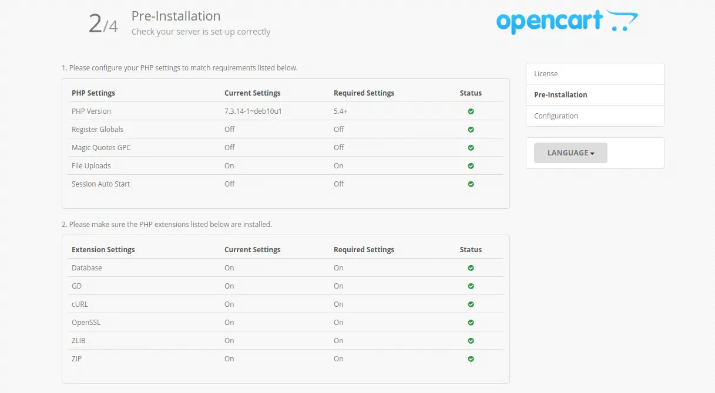Click the 'PHP Version' row label

click(91, 111)
